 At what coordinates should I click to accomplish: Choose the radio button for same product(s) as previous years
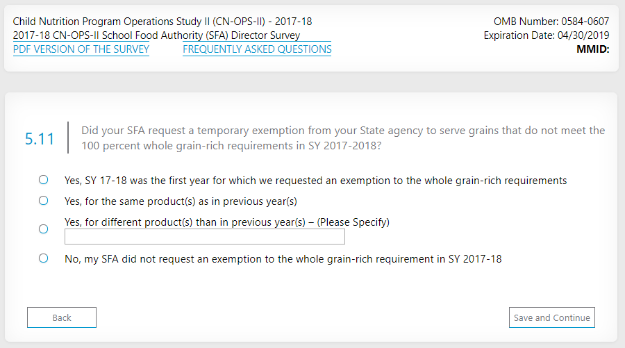pyautogui.click(x=44, y=201)
